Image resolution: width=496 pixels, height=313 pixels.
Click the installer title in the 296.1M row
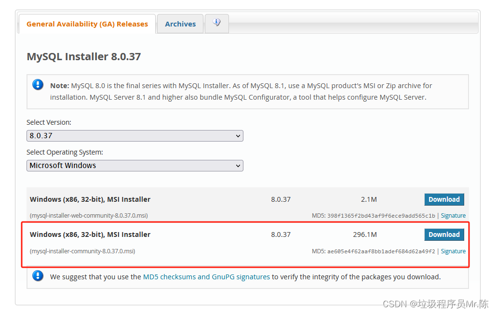(x=90, y=235)
